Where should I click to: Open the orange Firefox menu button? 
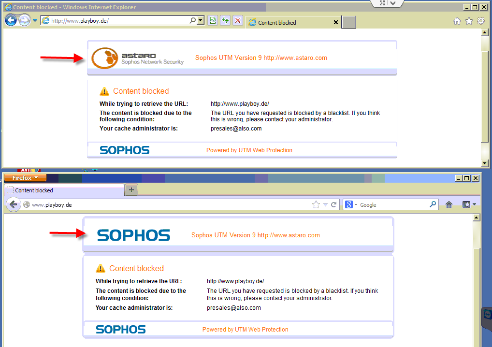[25, 177]
